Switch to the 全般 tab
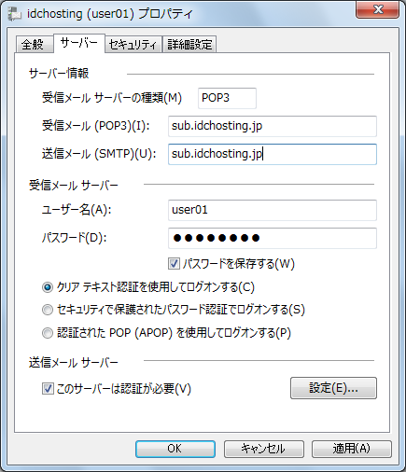Screen dimensions: 406x472 pos(33,44)
